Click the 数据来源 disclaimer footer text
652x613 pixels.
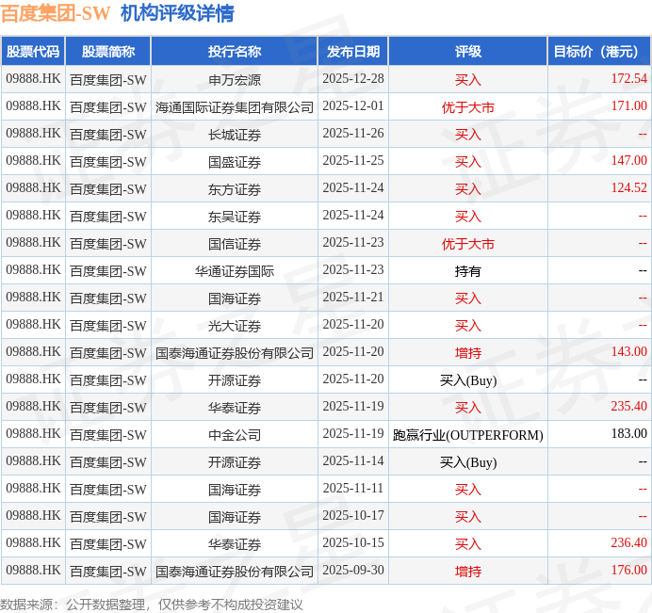152,605
